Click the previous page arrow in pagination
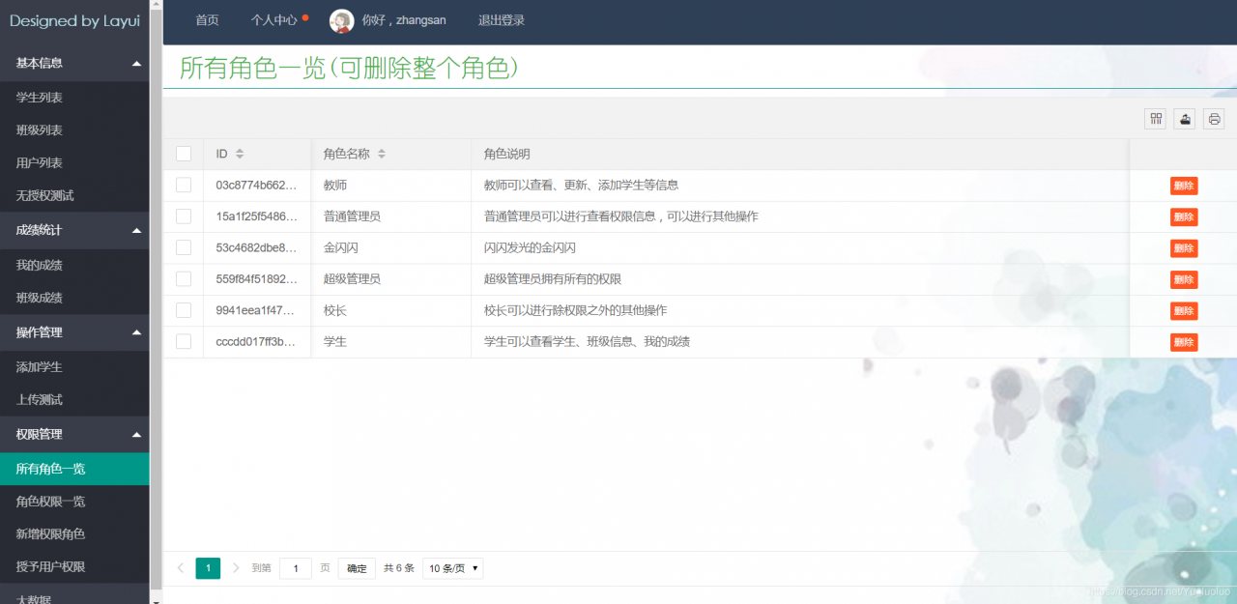 pos(181,568)
